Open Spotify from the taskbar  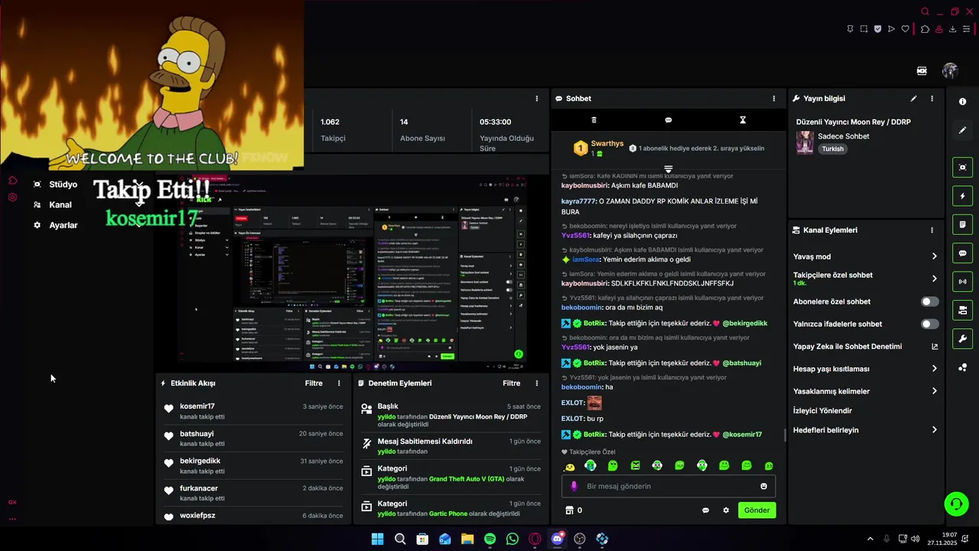[489, 539]
